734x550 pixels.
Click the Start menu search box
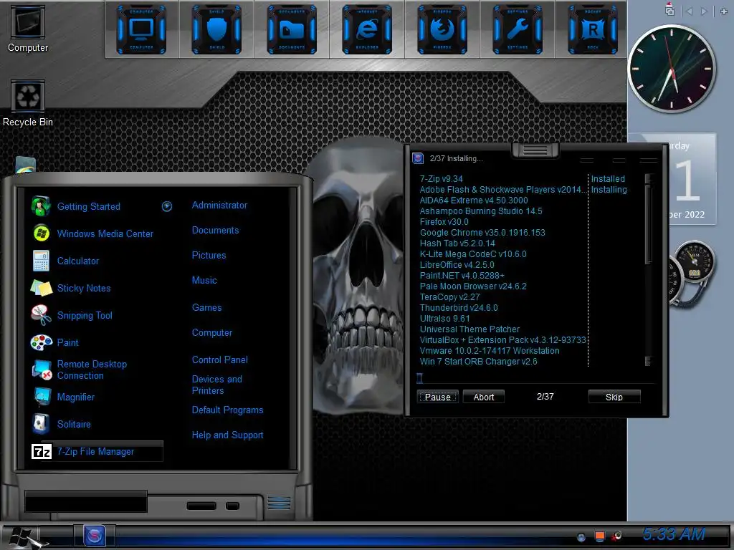pyautogui.click(x=86, y=501)
